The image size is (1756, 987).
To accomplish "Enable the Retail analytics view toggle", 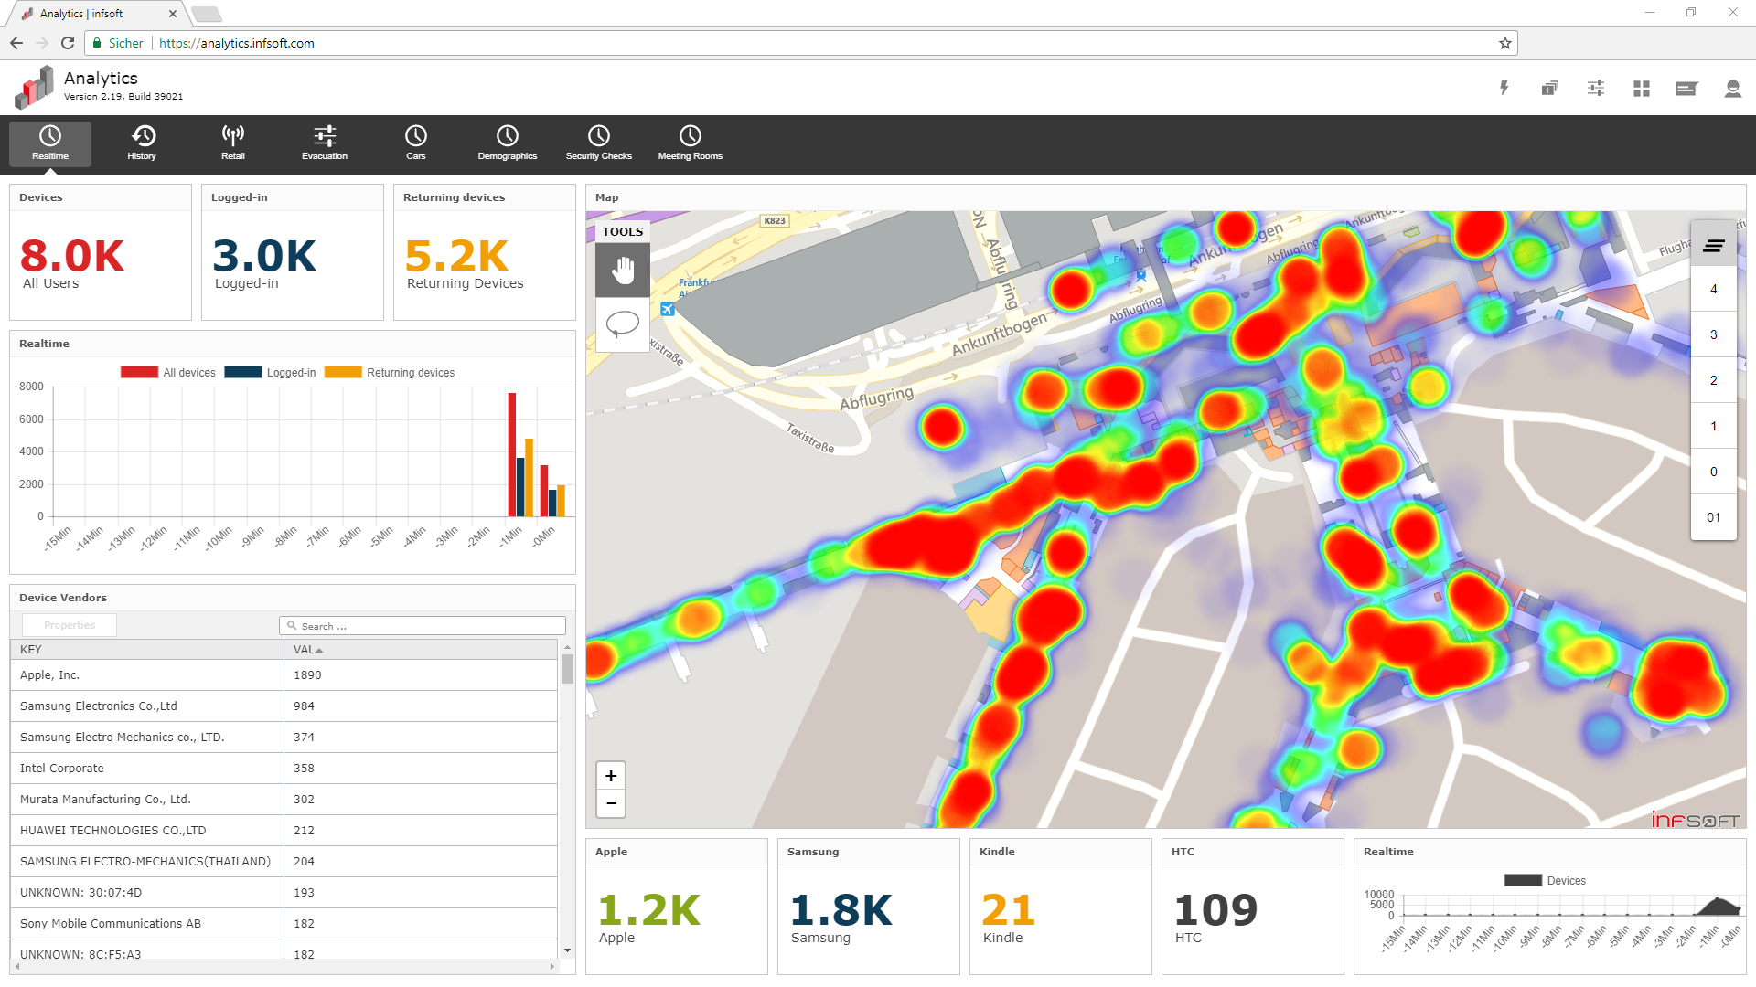I will 231,141.
